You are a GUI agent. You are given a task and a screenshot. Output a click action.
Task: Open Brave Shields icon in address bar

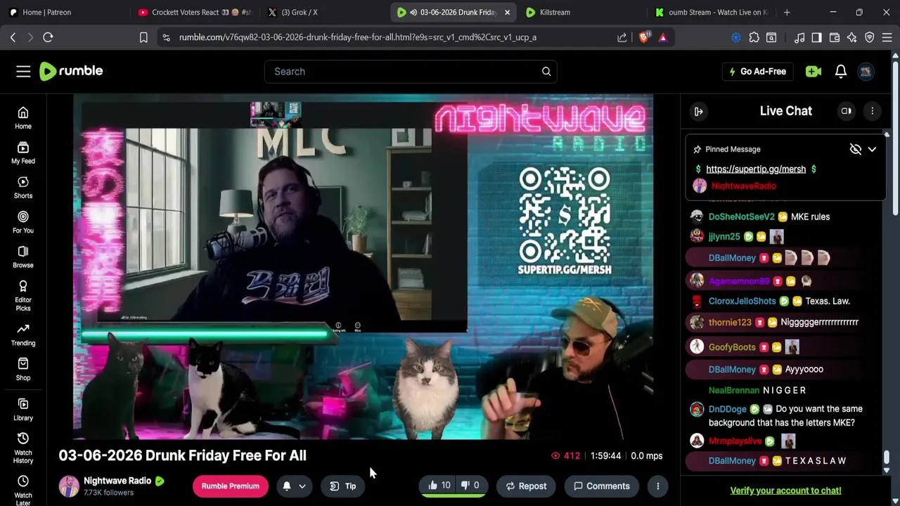pos(643,37)
